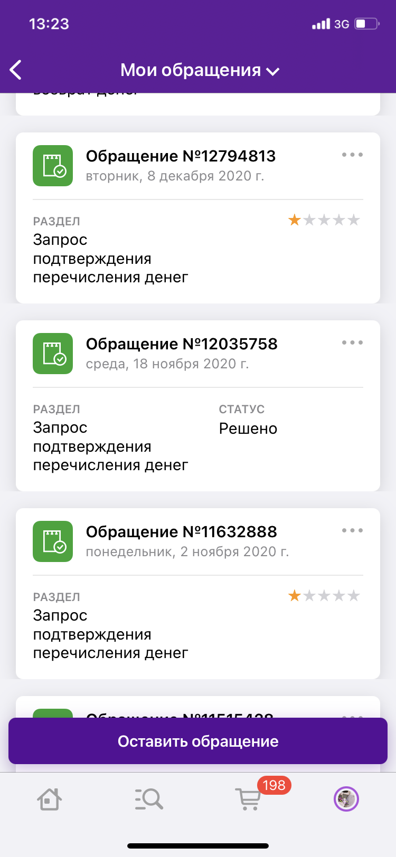Open request №12794813 title

coord(181,156)
